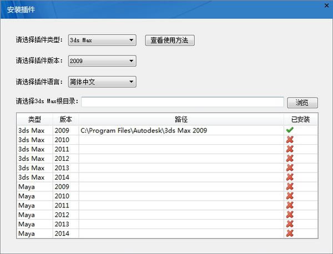The height and width of the screenshot is (254, 333).
Task: Click red X icon for 3ds Max 2014
Action: [x=290, y=177]
